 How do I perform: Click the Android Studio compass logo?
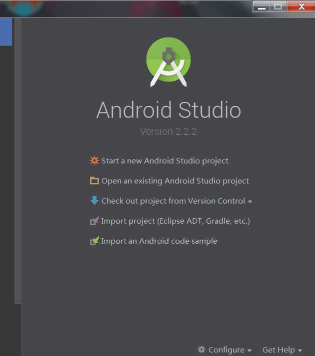point(168,62)
